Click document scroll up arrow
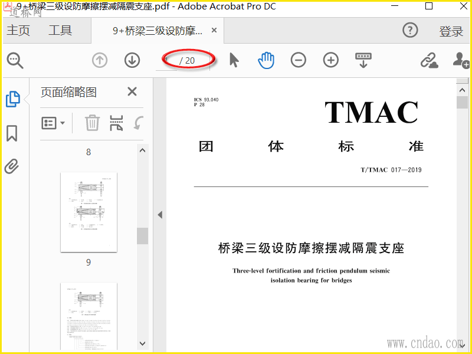Screen dimensions: 472x354 point(462,90)
